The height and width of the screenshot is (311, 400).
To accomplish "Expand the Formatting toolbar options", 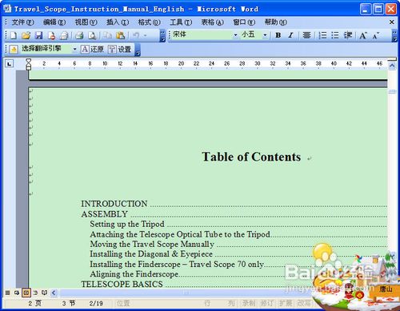I will click(394, 36).
